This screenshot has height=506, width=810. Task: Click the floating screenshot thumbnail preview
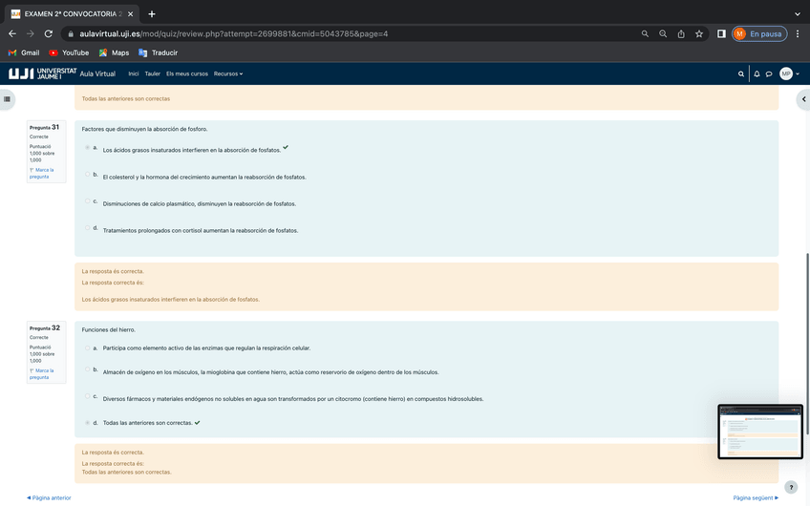pyautogui.click(x=760, y=432)
